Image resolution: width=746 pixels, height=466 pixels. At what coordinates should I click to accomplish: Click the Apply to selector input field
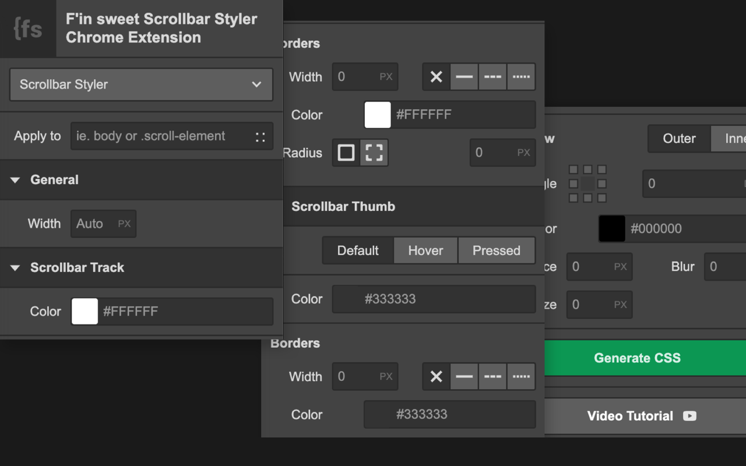[172, 136]
